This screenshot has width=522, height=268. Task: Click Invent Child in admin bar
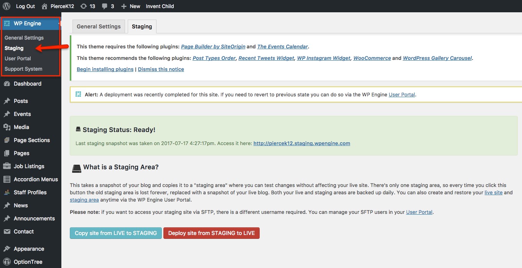click(160, 6)
